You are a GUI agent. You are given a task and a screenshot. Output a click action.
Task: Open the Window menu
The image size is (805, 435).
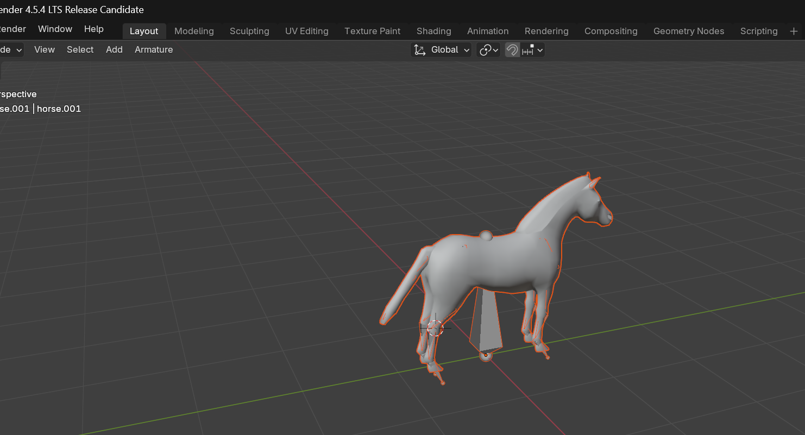click(x=55, y=29)
